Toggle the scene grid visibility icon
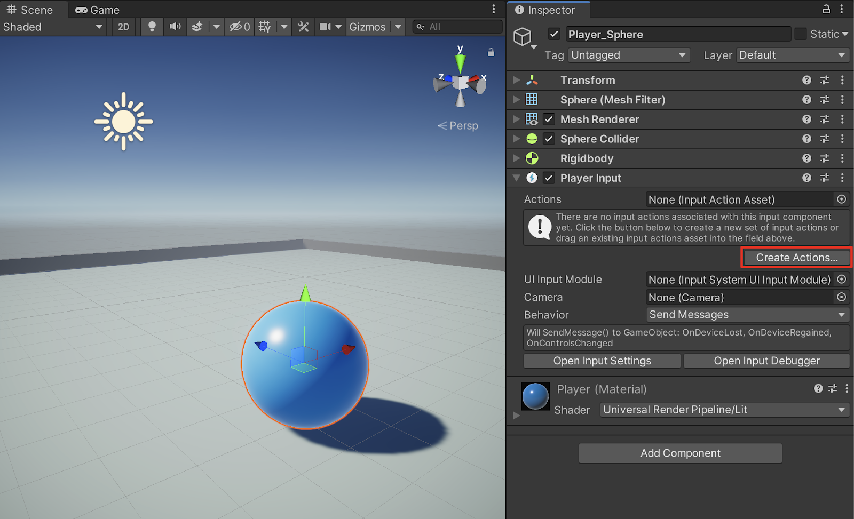The image size is (854, 519). [264, 27]
